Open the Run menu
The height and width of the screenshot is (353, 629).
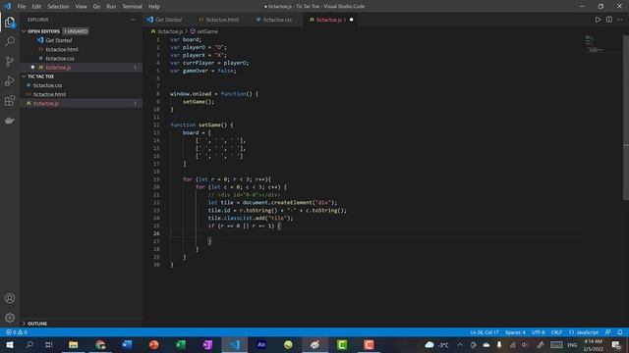[x=111, y=7]
